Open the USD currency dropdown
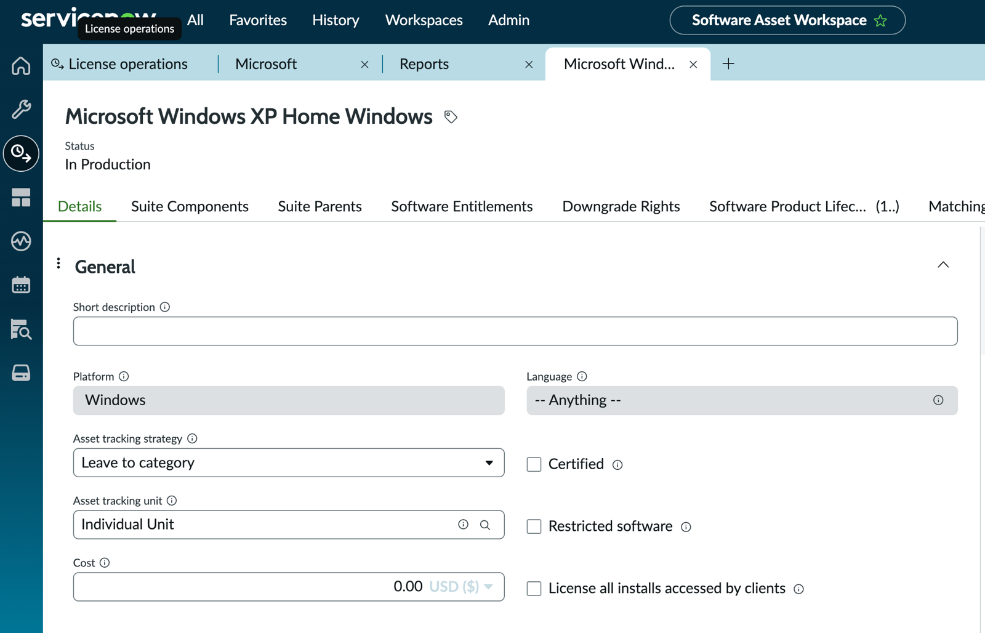This screenshot has height=633, width=985. point(461,586)
